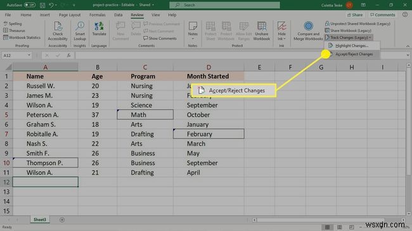
Task: Click cell February in row 7
Action: 209,134
